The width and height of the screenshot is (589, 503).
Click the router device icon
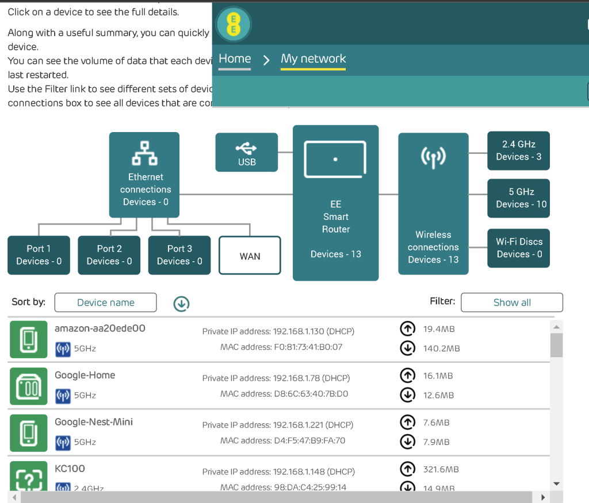coord(335,160)
